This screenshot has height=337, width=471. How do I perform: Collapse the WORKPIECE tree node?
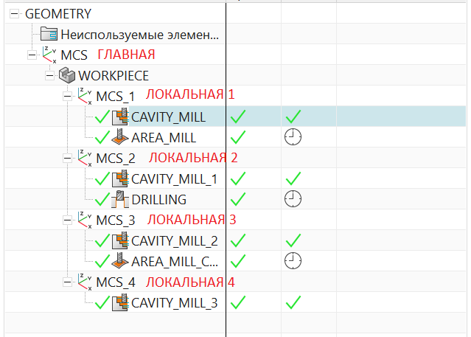[x=49, y=75]
